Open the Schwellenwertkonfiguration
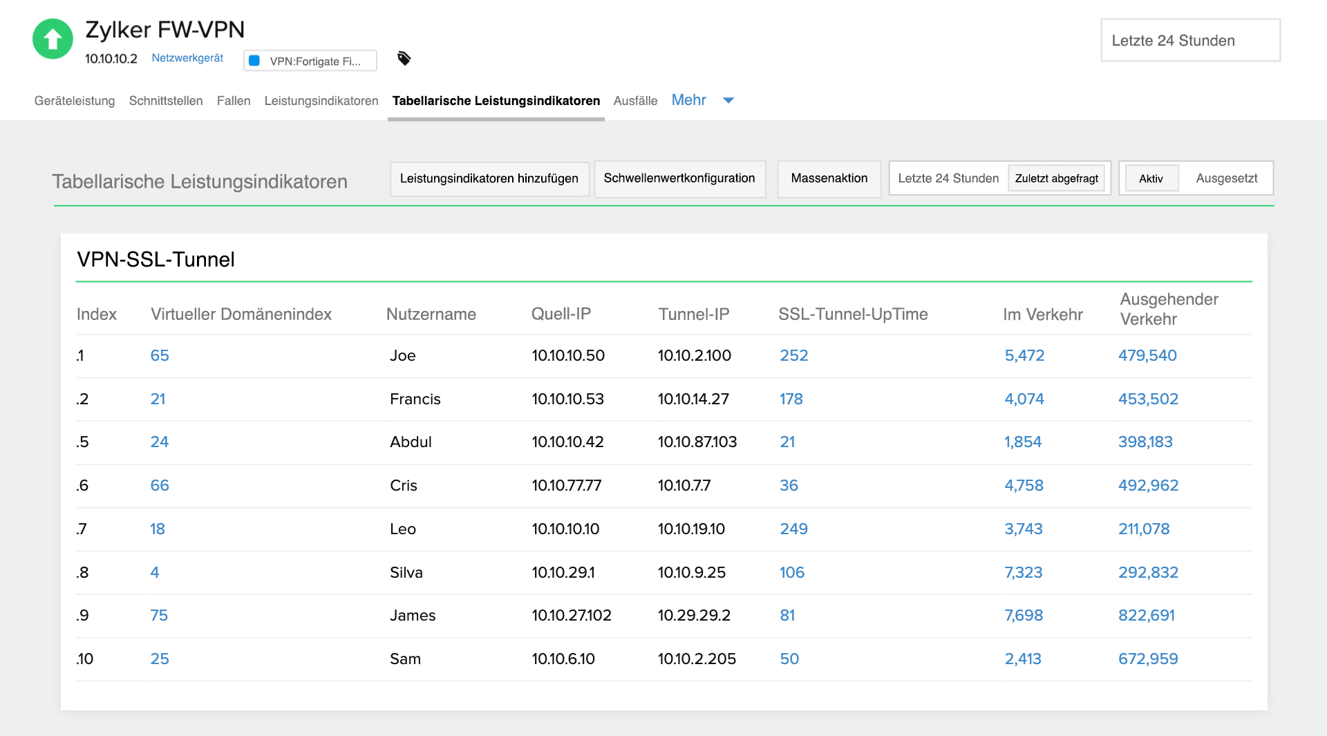The image size is (1327, 736). coord(679,178)
